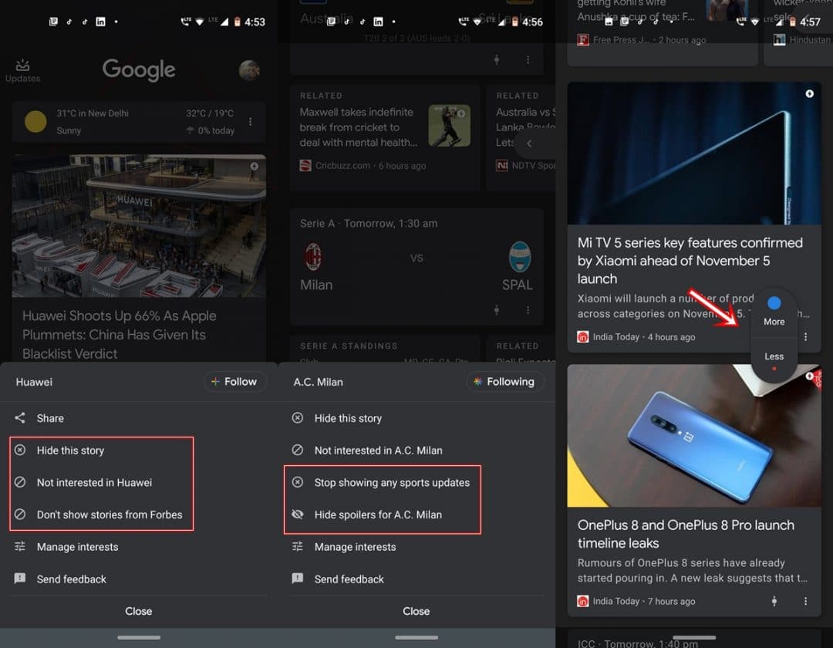Open the Huawei Shoots Up 66% story
The height and width of the screenshot is (648, 833).
point(119,335)
